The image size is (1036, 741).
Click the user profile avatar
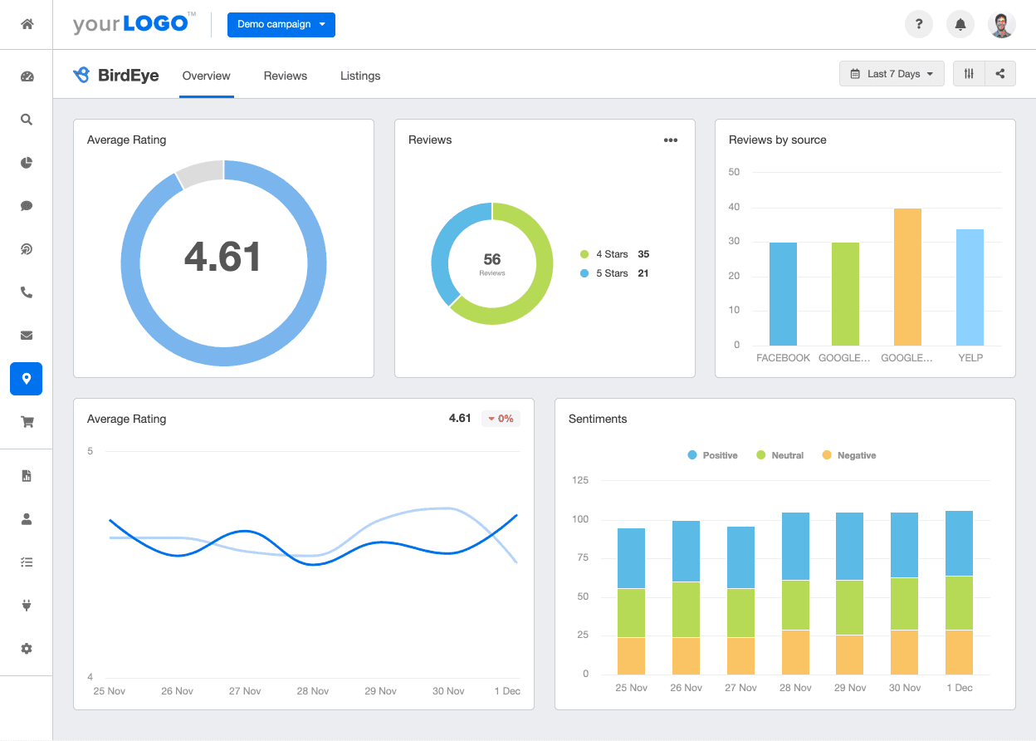1002,24
